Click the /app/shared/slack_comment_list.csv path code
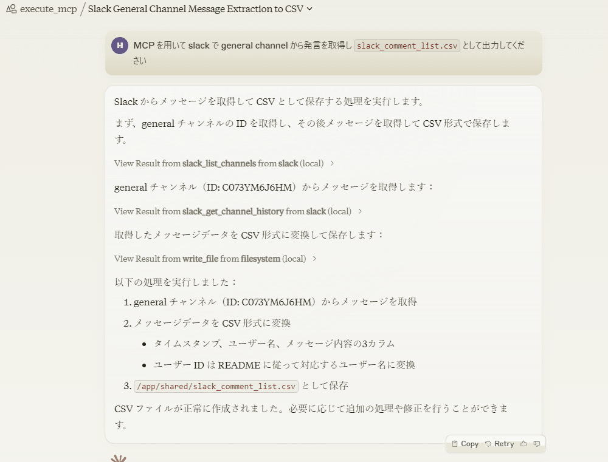Viewport: 608px width, 462px height. (216, 386)
